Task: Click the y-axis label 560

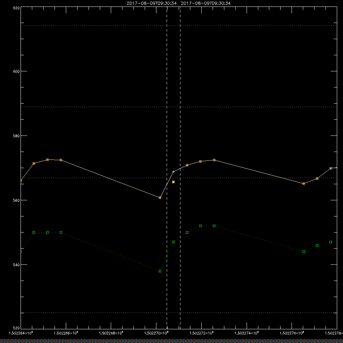Action: pyautogui.click(x=16, y=200)
